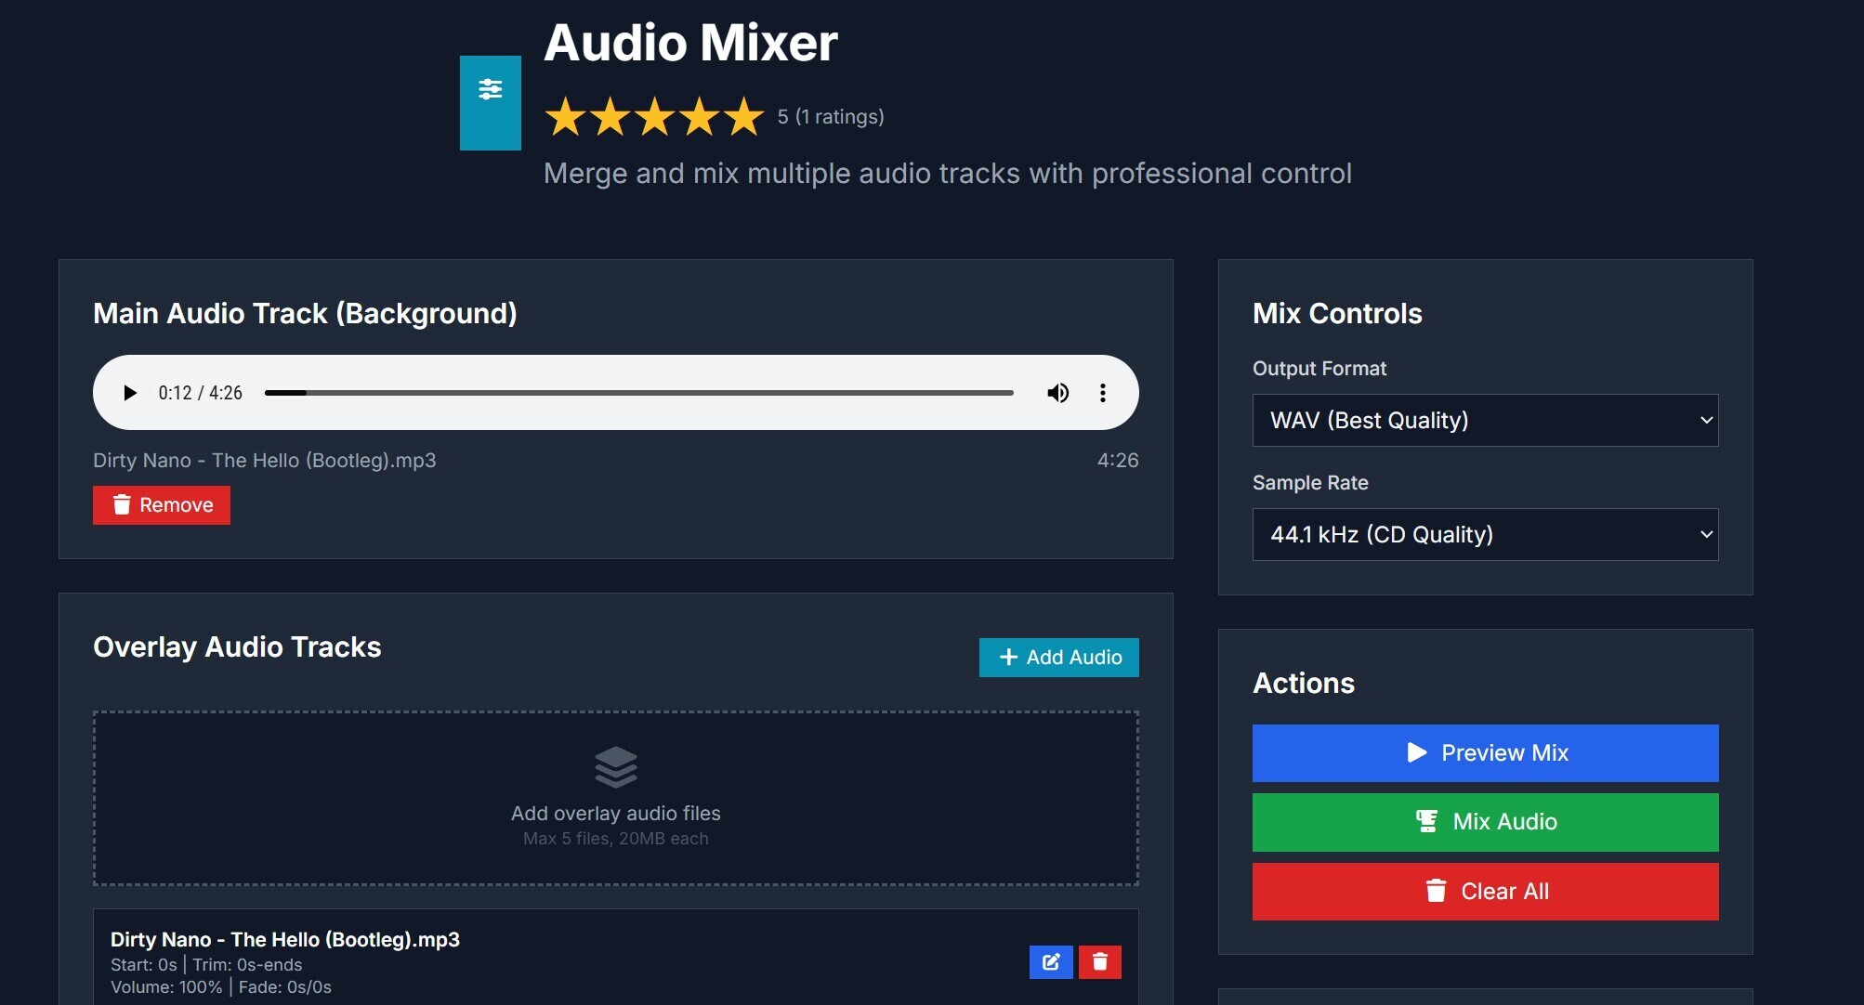Seek on the audio progress bar
This screenshot has height=1005, width=1864.
click(639, 393)
